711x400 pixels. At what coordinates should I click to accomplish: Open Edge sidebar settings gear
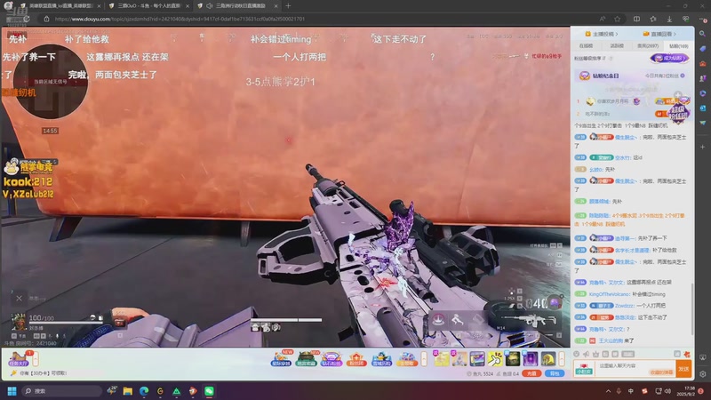tap(702, 374)
